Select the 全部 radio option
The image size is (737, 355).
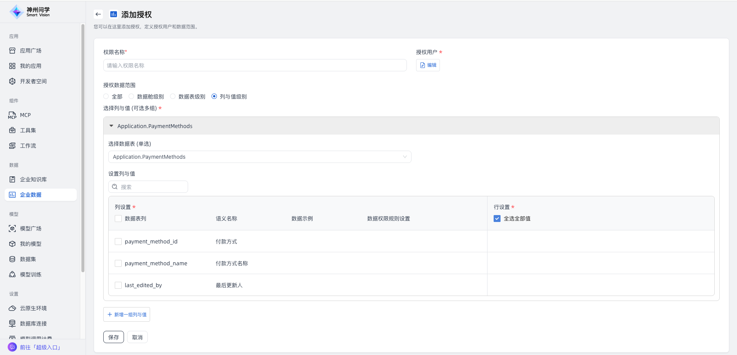(x=106, y=97)
